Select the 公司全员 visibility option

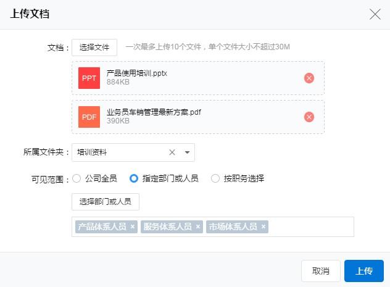(x=77, y=178)
